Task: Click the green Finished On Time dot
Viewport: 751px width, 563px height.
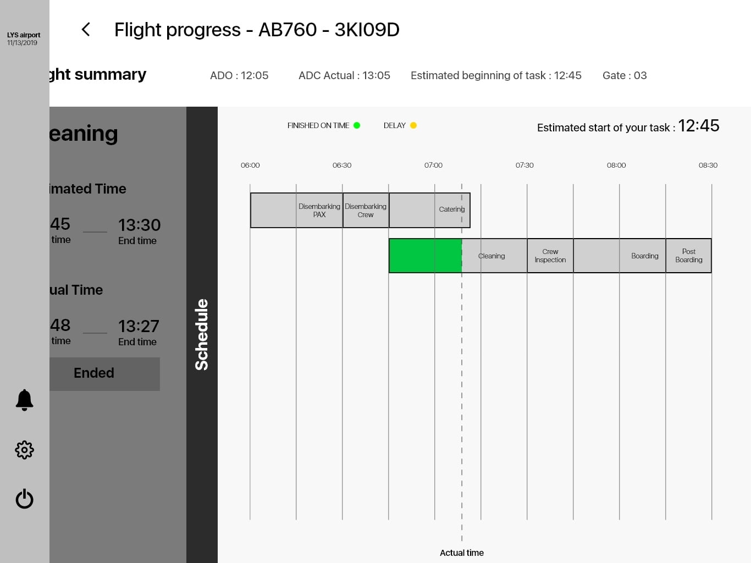Action: pos(357,125)
